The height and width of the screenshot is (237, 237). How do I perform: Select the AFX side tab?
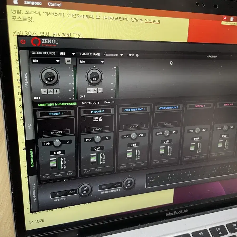pyautogui.click(x=29, y=127)
